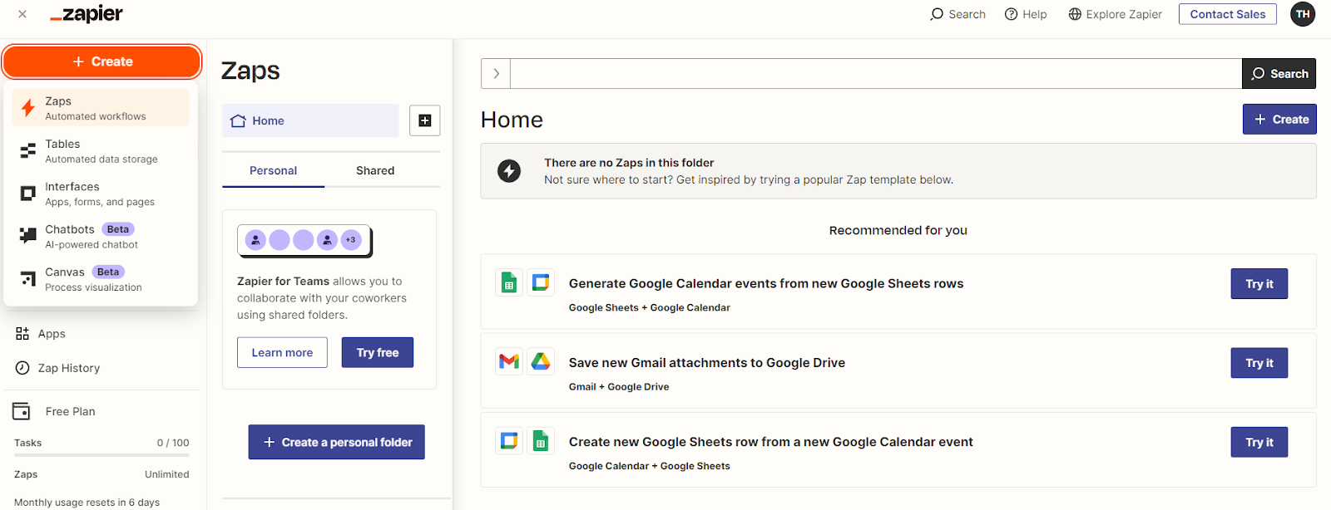This screenshot has width=1331, height=510.
Task: Click the "Create new Google Sheets row from a new Google Calendar event" title
Action: [771, 442]
